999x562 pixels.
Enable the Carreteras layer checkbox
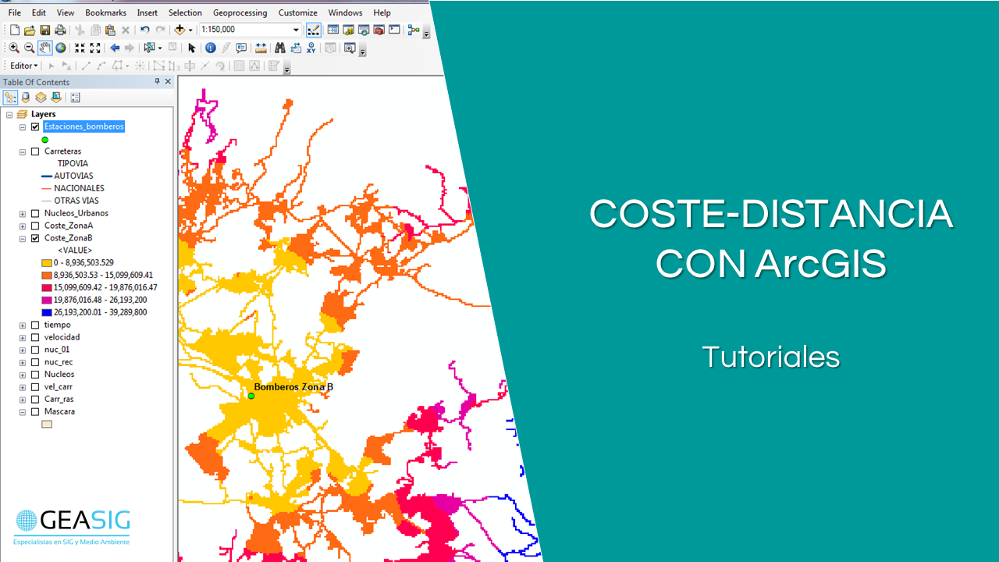tap(35, 151)
